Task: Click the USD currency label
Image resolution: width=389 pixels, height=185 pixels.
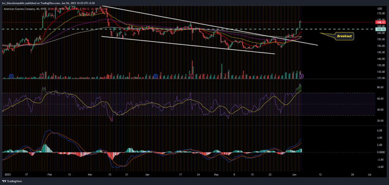Action: 380,8
